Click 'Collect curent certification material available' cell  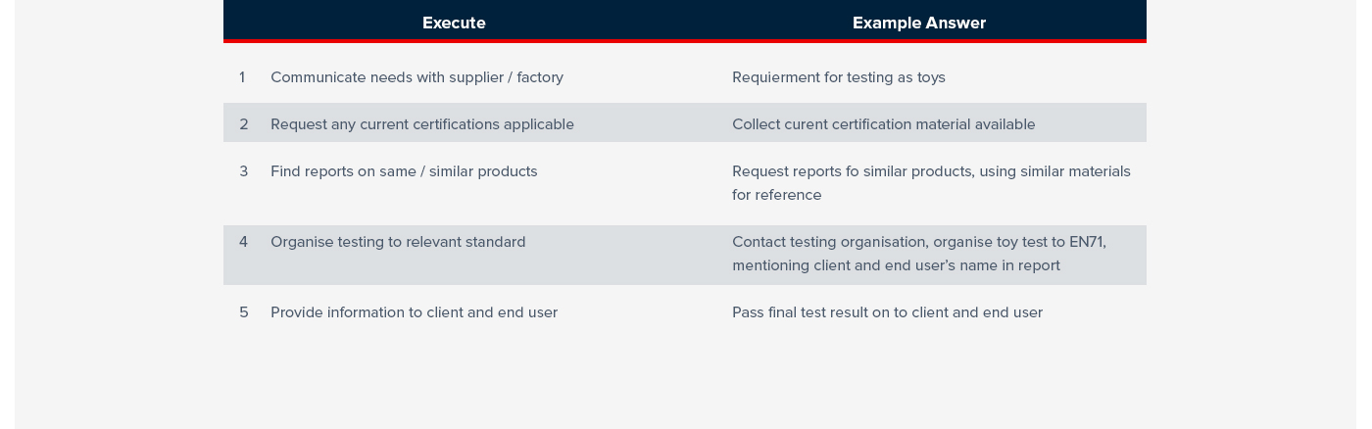(884, 124)
